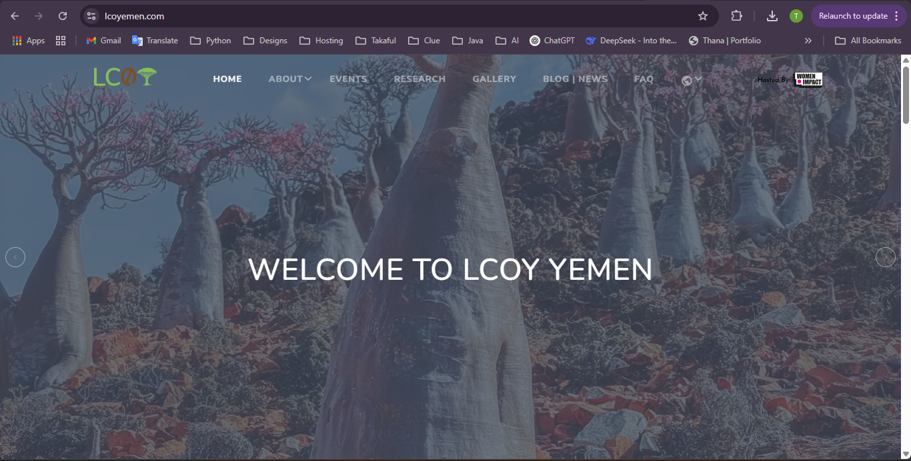Screen dimensions: 911x461
Task: Advance to next slide arrow
Action: 885,257
